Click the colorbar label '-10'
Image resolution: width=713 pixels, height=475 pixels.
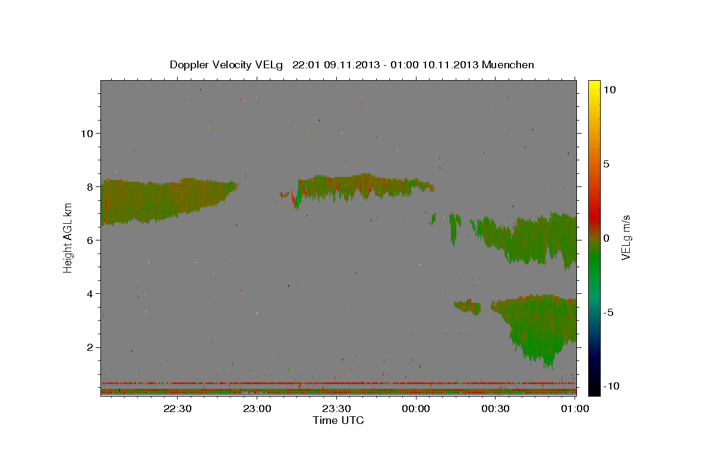coord(610,386)
